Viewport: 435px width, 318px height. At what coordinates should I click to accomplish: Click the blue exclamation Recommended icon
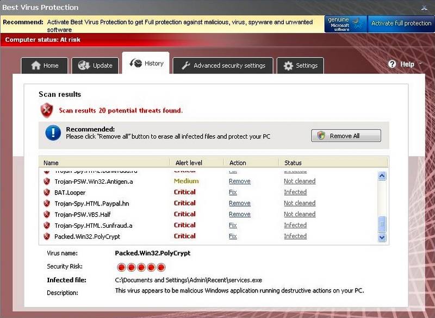point(53,133)
